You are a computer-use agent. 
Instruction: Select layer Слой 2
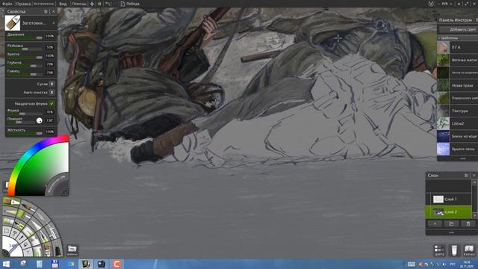pos(448,211)
